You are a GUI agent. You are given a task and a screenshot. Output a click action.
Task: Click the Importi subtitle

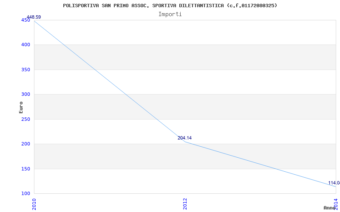point(170,14)
